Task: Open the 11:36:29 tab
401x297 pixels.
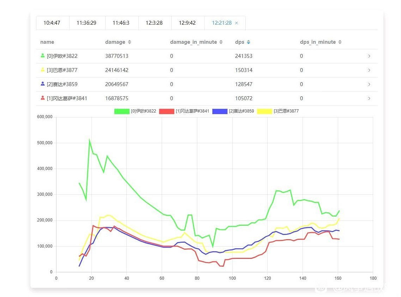Action: point(86,23)
